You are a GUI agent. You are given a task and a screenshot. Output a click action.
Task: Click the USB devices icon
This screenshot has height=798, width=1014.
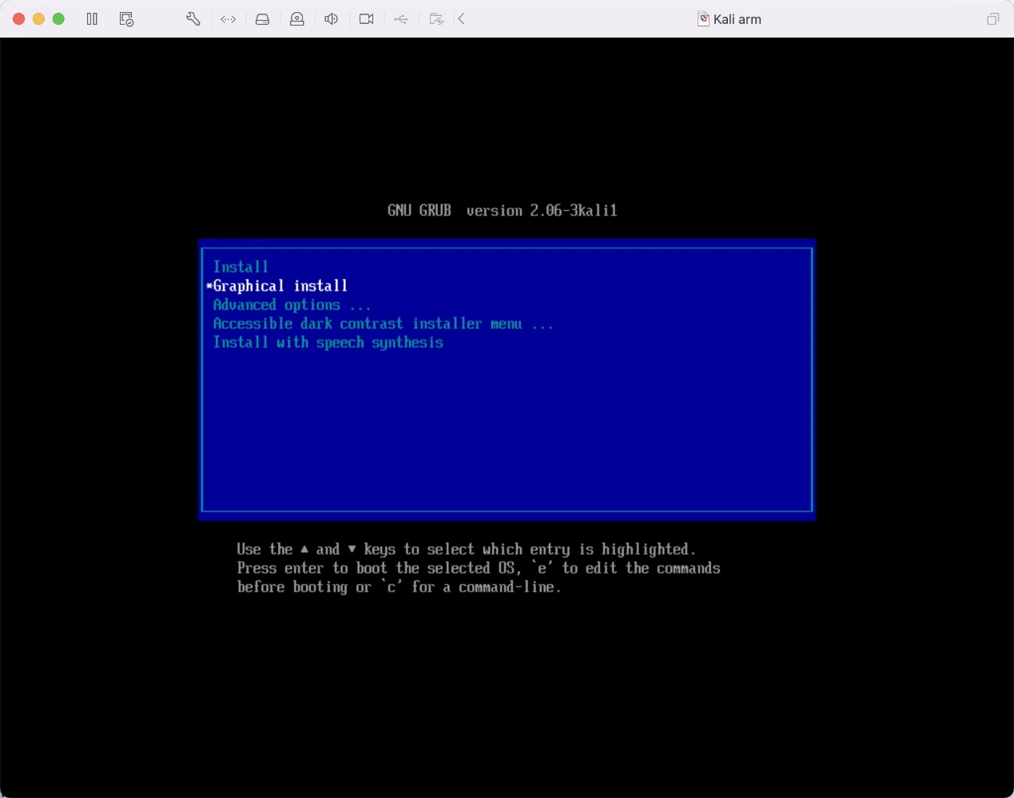tap(401, 19)
